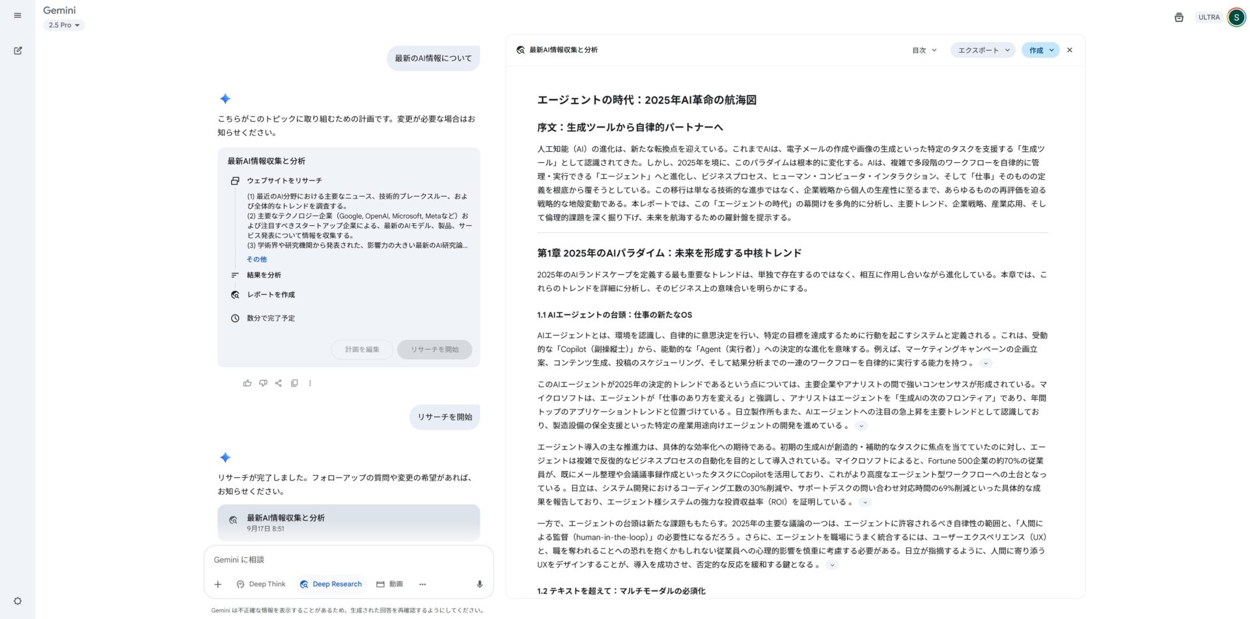Open the 2.5 Pro model selector dropdown
The width and height of the screenshot is (1250, 619).
pyautogui.click(x=63, y=25)
